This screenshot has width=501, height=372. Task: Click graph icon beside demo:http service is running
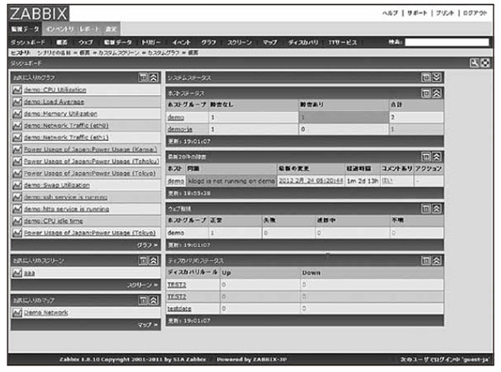pos(17,209)
